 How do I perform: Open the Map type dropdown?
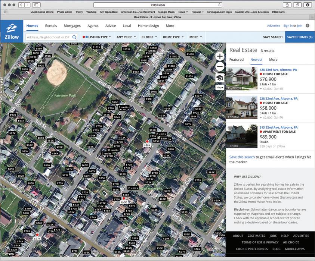coord(220,88)
